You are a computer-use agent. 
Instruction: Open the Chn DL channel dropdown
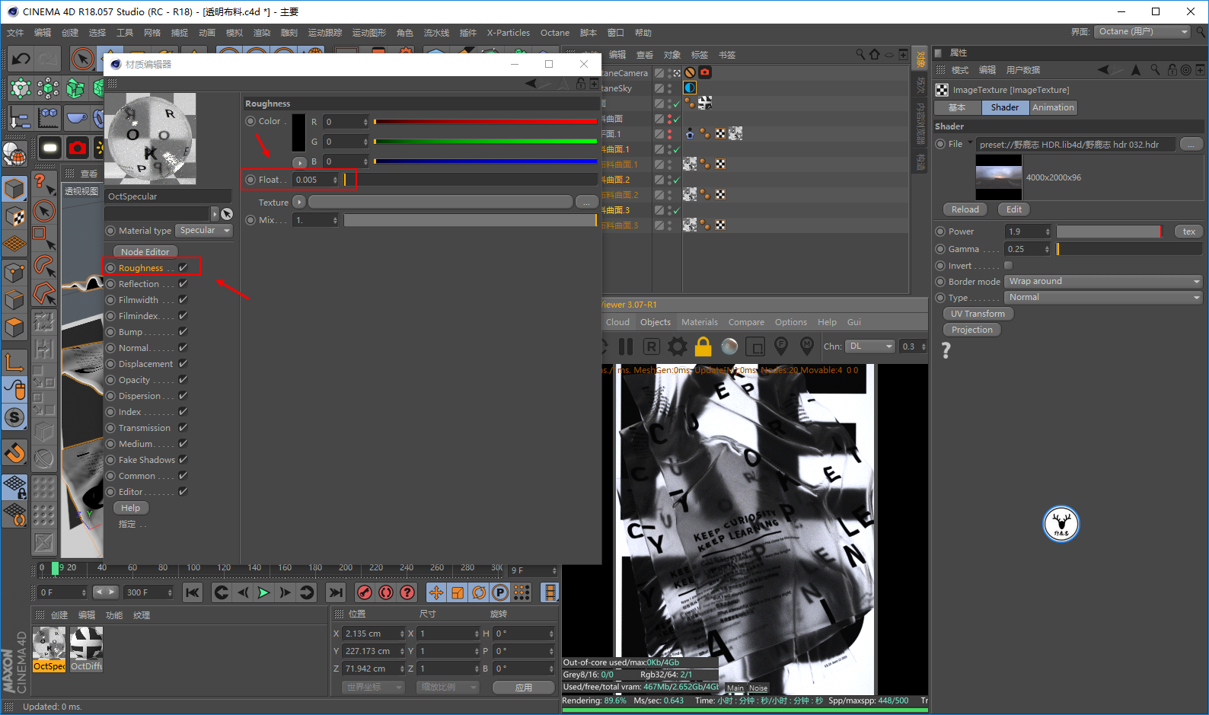pyautogui.click(x=869, y=346)
